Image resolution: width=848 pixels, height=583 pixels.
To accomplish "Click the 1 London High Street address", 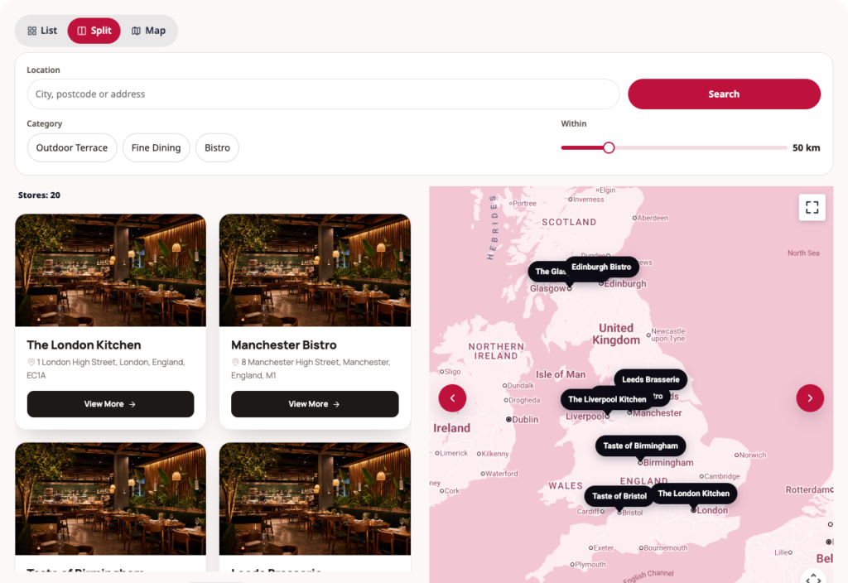I will click(x=106, y=369).
